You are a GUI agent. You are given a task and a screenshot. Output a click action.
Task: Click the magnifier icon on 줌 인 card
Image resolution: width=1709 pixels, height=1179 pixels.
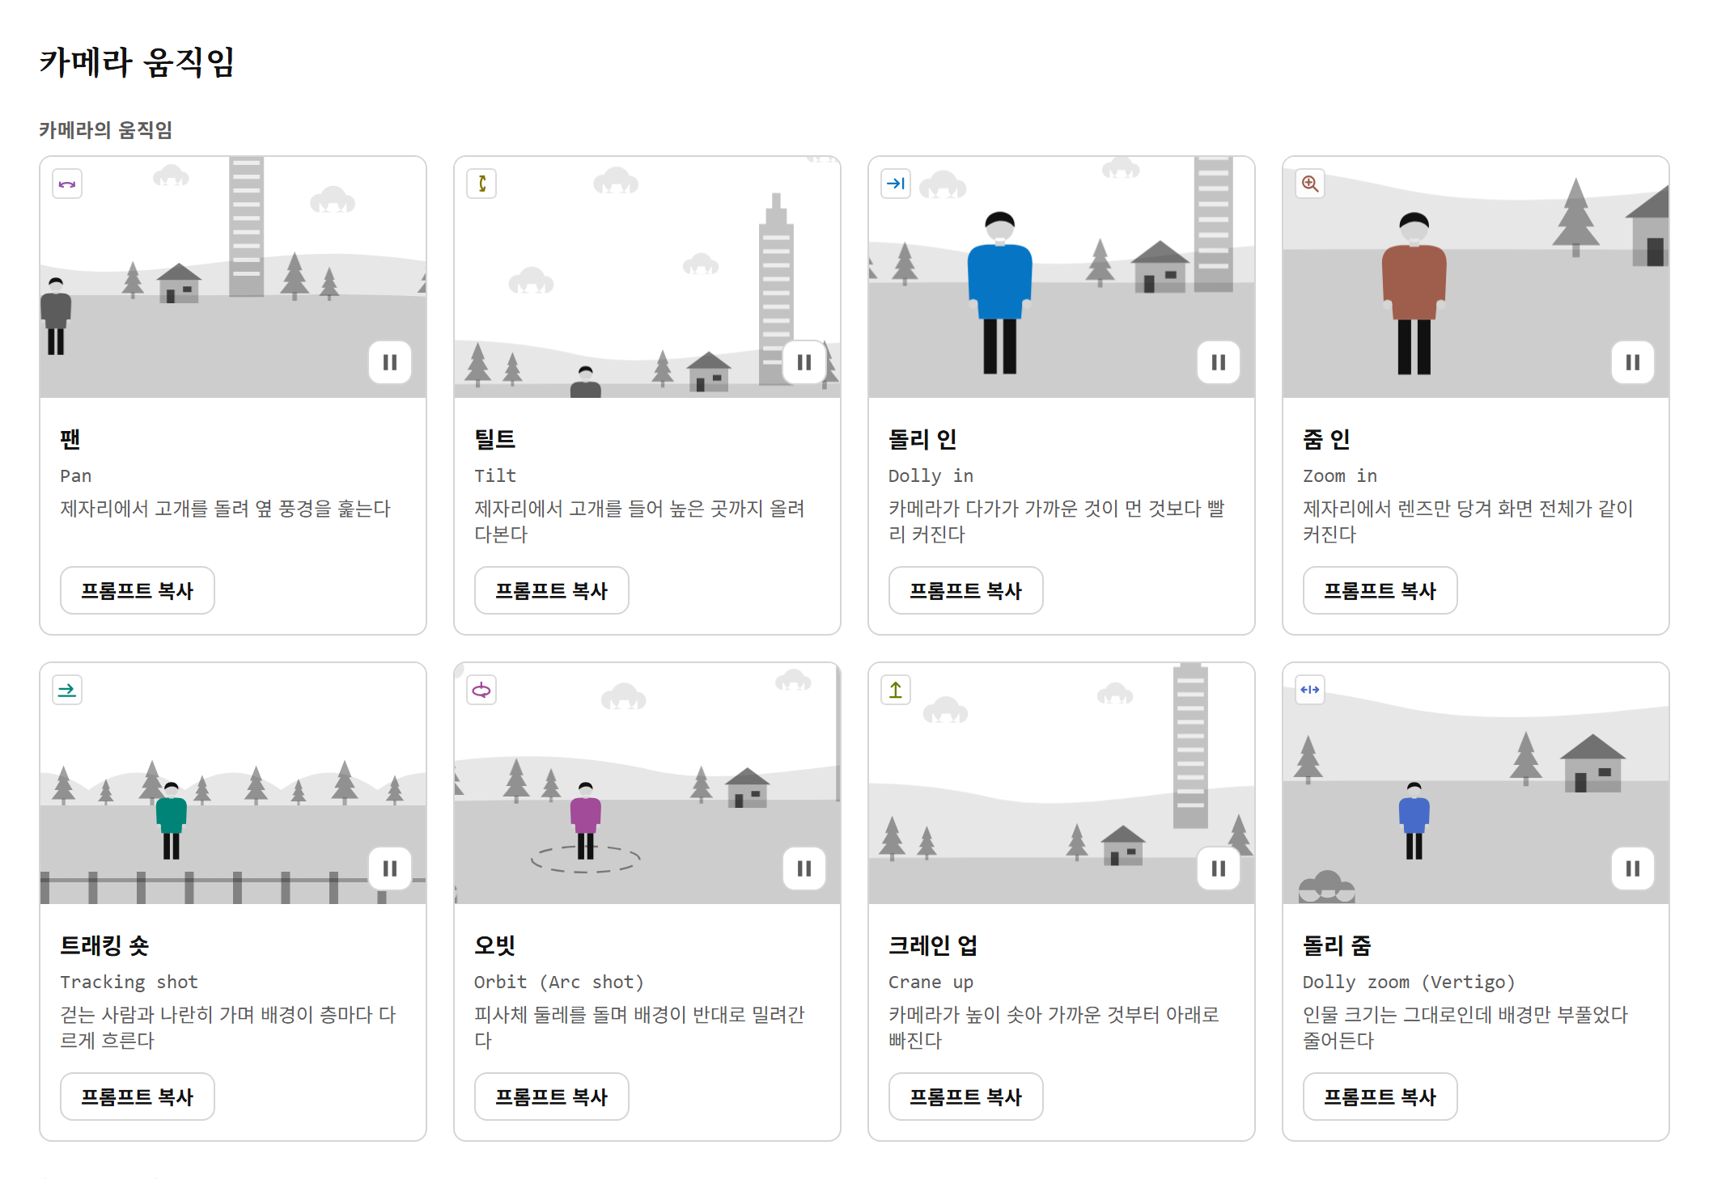click(x=1310, y=184)
